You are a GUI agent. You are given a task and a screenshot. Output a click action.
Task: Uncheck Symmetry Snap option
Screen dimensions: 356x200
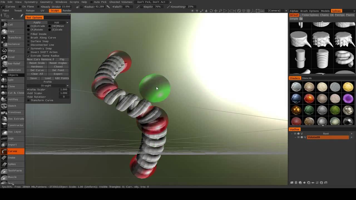point(28,48)
